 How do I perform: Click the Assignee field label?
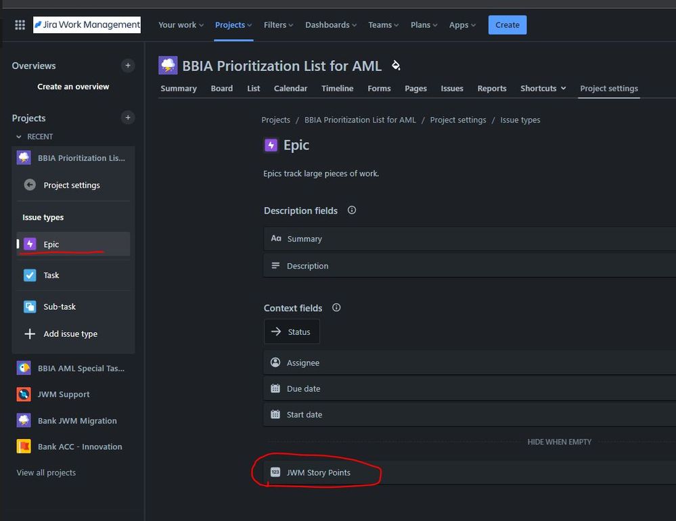pyautogui.click(x=303, y=363)
